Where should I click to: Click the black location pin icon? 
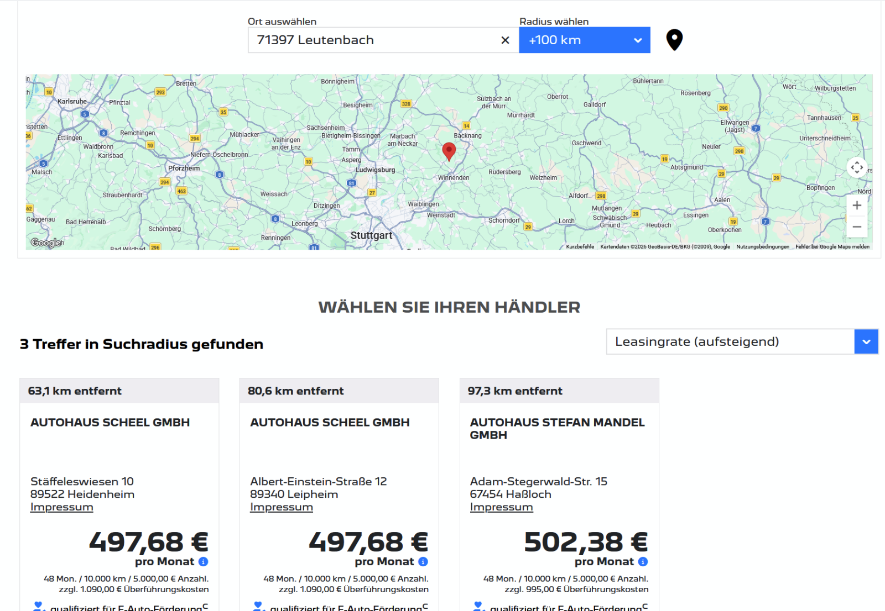674,40
